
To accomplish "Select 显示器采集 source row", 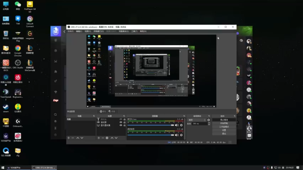I will click(x=111, y=125).
